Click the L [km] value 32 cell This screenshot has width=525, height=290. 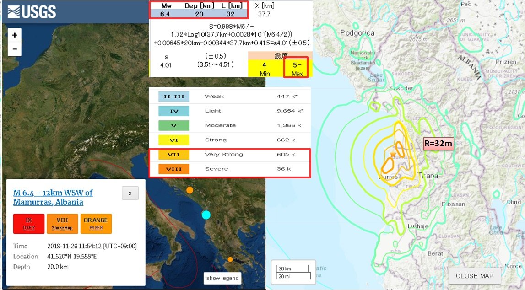pyautogui.click(x=230, y=14)
